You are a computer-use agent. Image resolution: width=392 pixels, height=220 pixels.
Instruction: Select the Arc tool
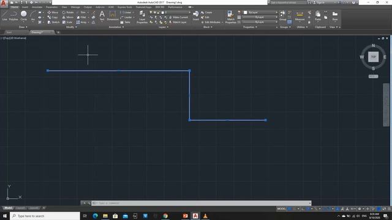pos(33,16)
